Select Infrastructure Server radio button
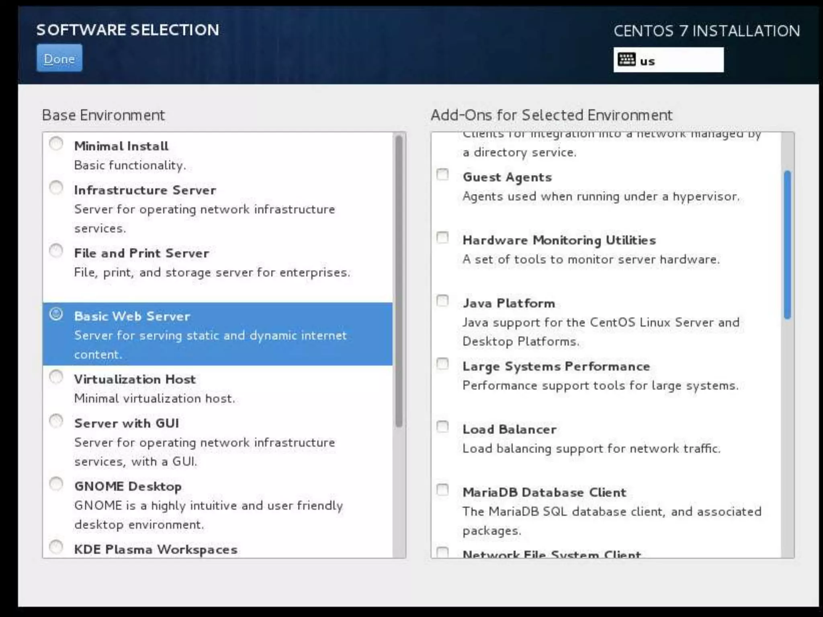The height and width of the screenshot is (617, 823). point(56,188)
